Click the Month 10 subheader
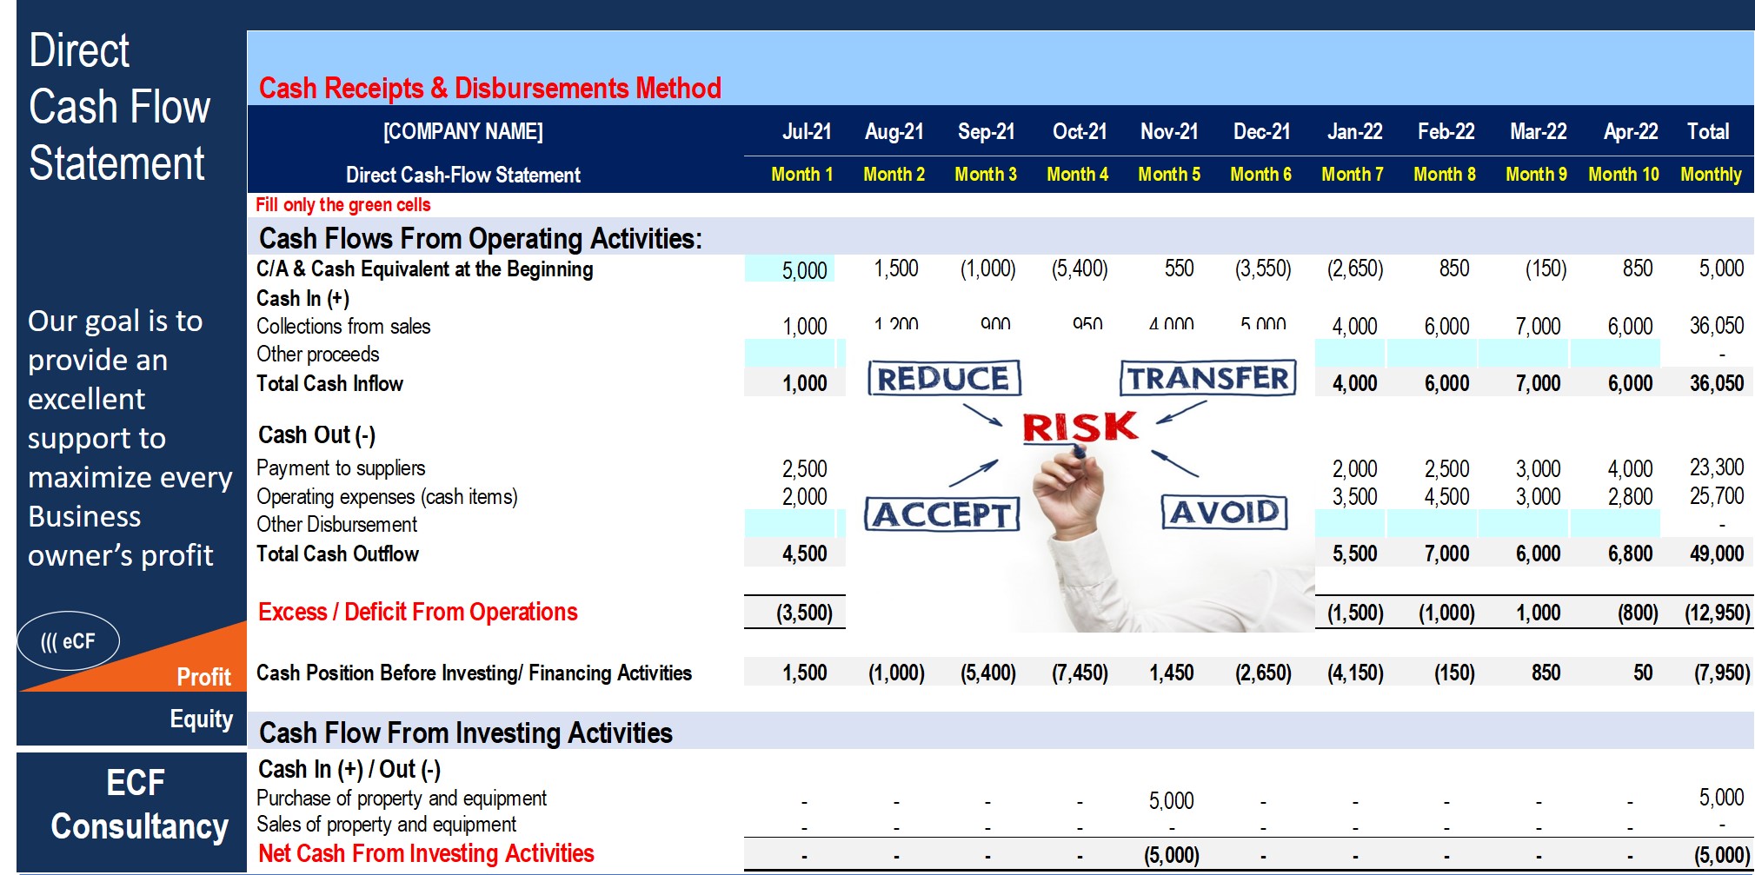 1624,174
